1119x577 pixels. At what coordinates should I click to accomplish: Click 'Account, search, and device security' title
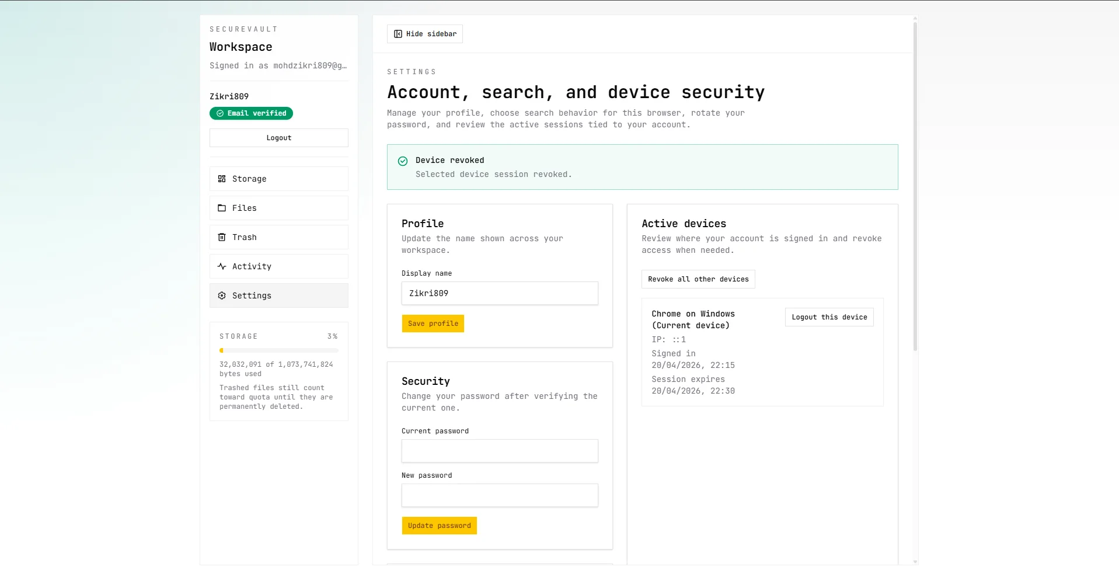(x=576, y=92)
